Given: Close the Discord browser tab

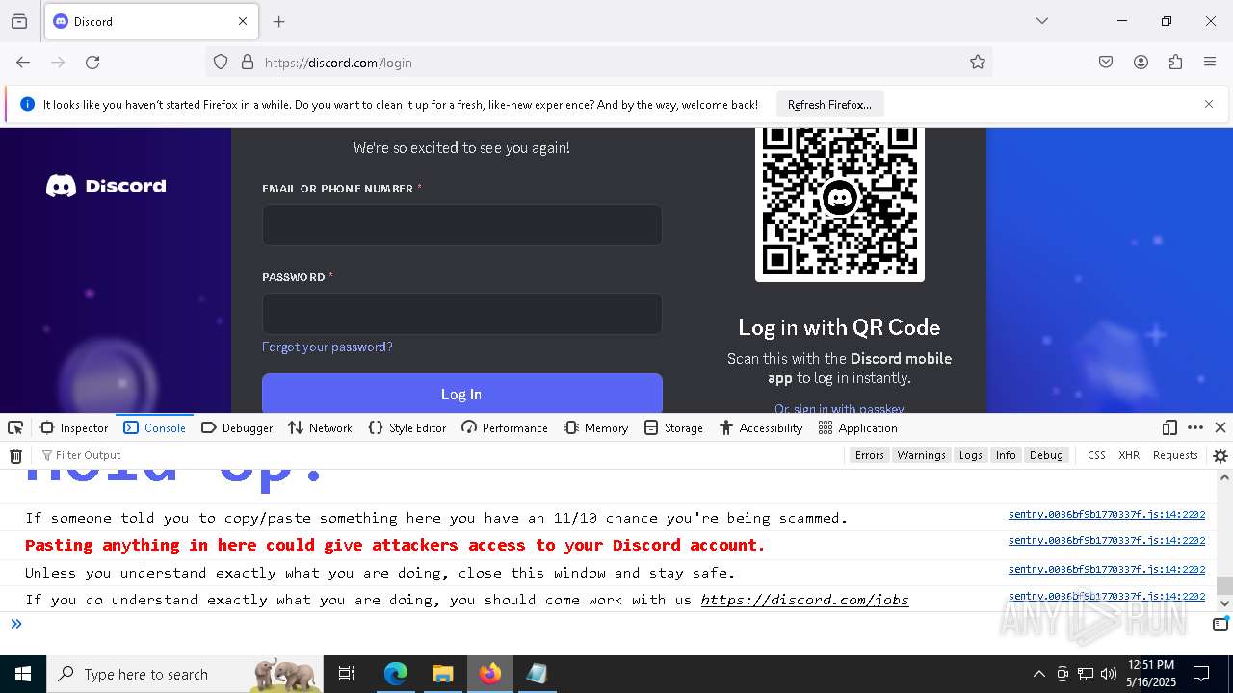Looking at the screenshot, I should 243,21.
